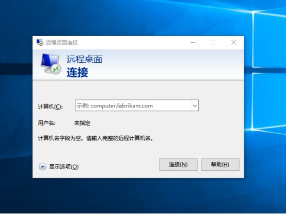Click the bold 连接 header text
The height and width of the screenshot is (214, 286).
77,72
